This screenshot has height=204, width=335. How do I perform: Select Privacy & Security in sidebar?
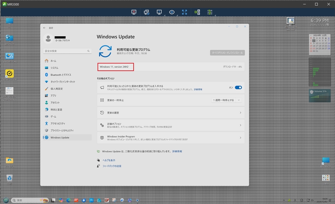(67, 130)
